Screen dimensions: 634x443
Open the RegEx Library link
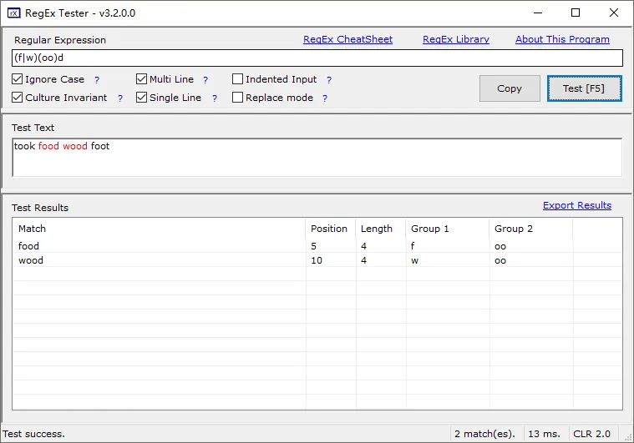[456, 39]
